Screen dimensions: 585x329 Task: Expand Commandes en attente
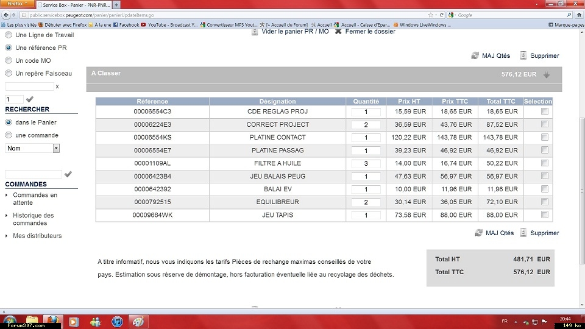pyautogui.click(x=35, y=199)
